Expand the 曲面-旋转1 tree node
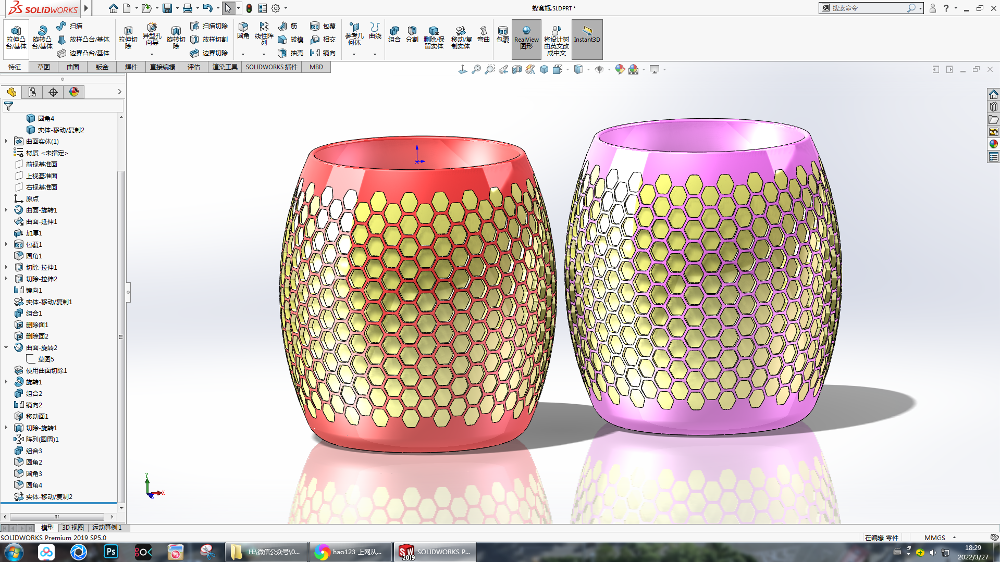Screen dimensions: 1000x562 click(6, 210)
